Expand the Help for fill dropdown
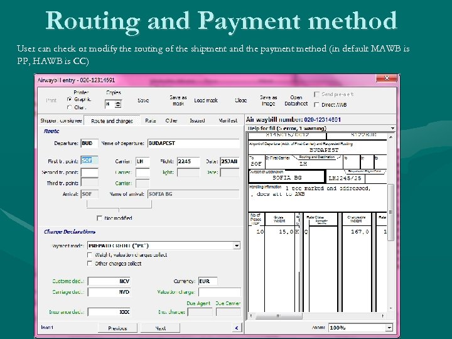Screen dimensions: 452x339 [392, 128]
